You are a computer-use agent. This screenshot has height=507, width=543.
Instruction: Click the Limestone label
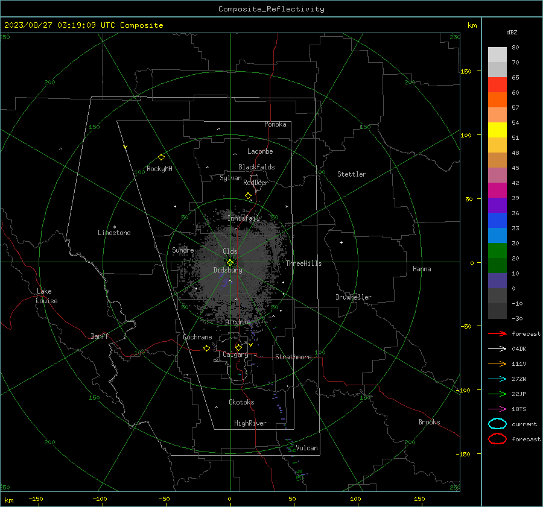pos(114,233)
